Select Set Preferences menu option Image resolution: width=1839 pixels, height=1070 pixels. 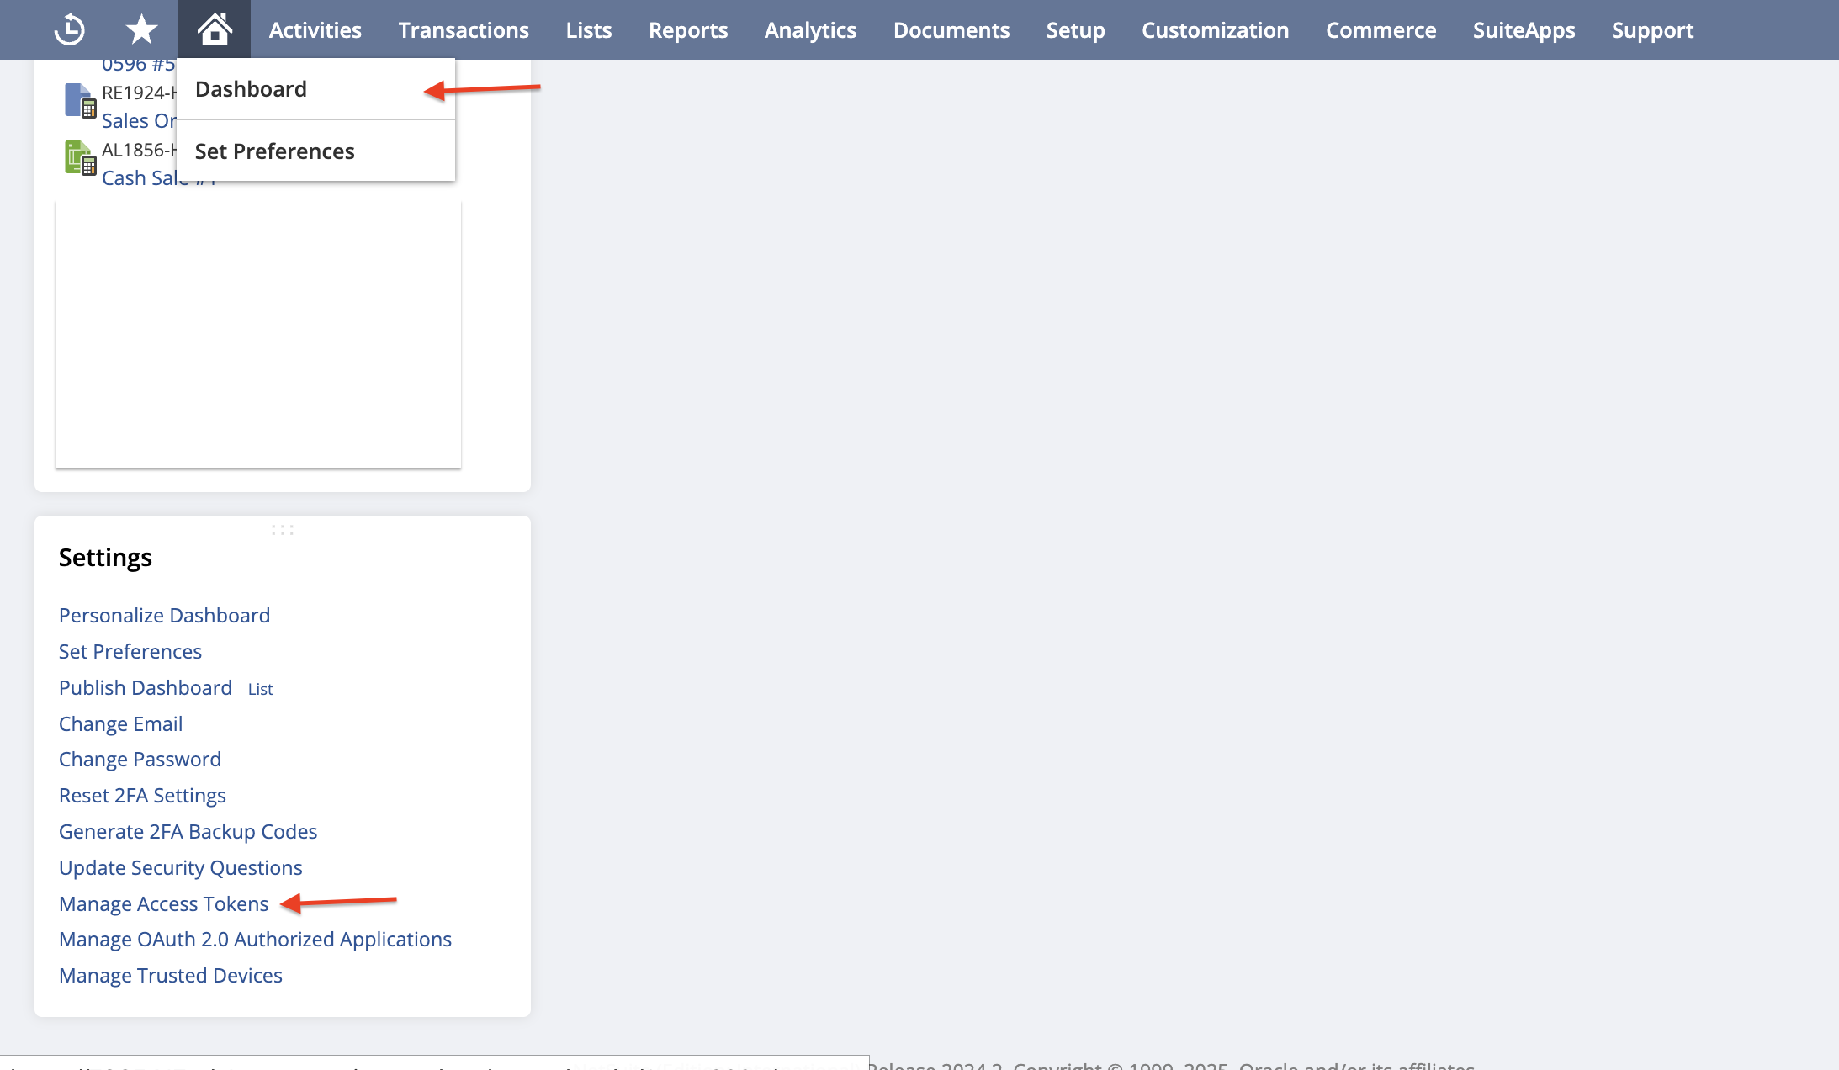[275, 151]
